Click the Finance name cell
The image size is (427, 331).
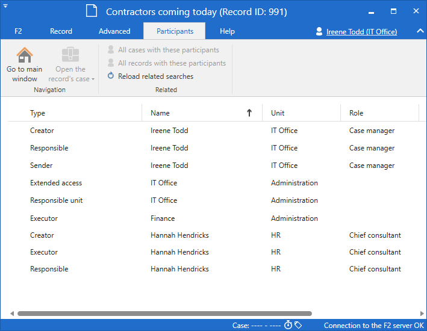[x=163, y=218]
